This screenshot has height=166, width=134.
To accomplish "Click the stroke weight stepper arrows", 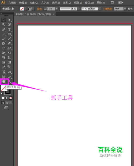I will point(45,9).
